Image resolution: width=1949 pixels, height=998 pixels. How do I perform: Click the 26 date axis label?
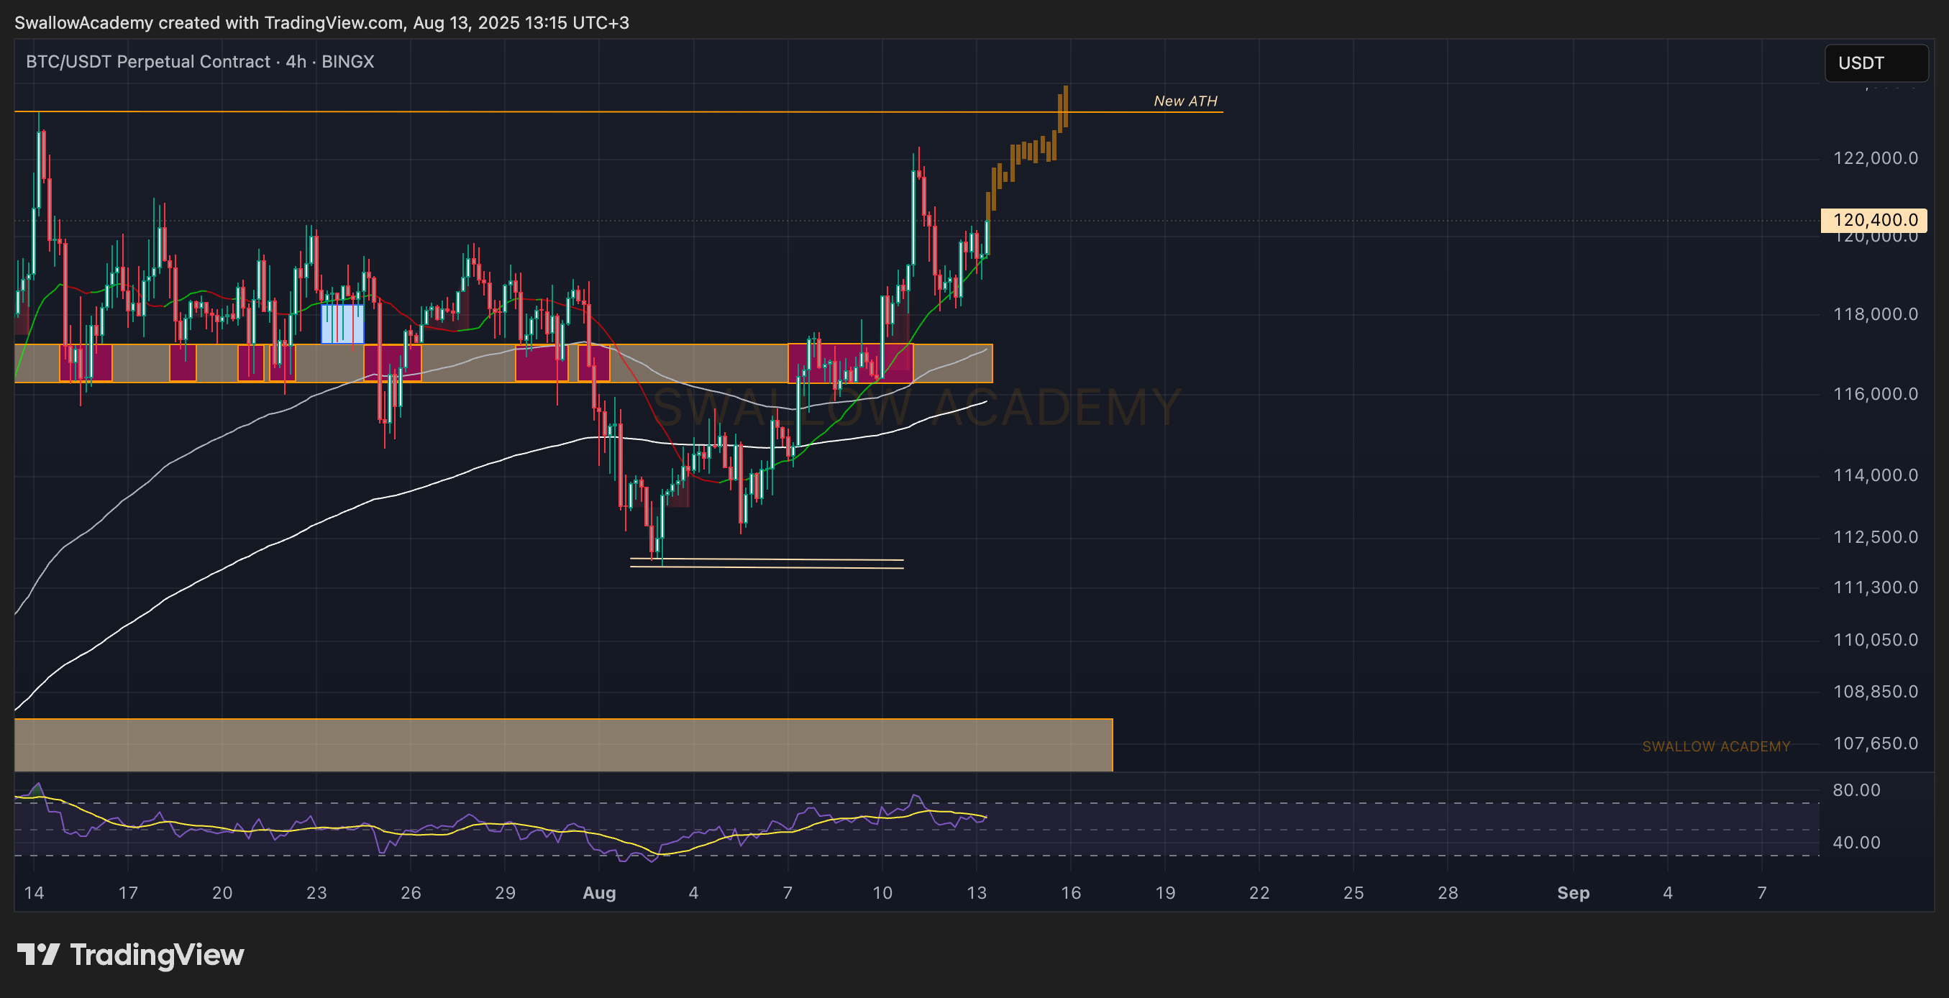point(411,893)
